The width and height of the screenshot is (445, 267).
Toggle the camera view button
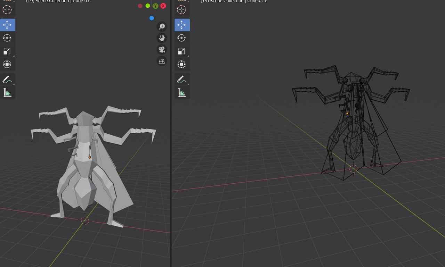(x=162, y=50)
